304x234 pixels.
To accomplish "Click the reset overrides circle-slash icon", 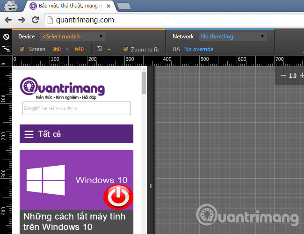I will [x=6, y=37].
